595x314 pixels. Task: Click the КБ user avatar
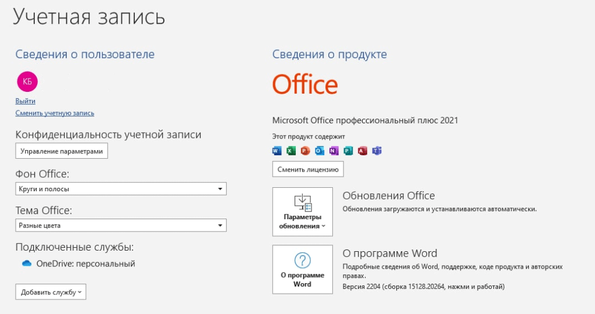(27, 81)
